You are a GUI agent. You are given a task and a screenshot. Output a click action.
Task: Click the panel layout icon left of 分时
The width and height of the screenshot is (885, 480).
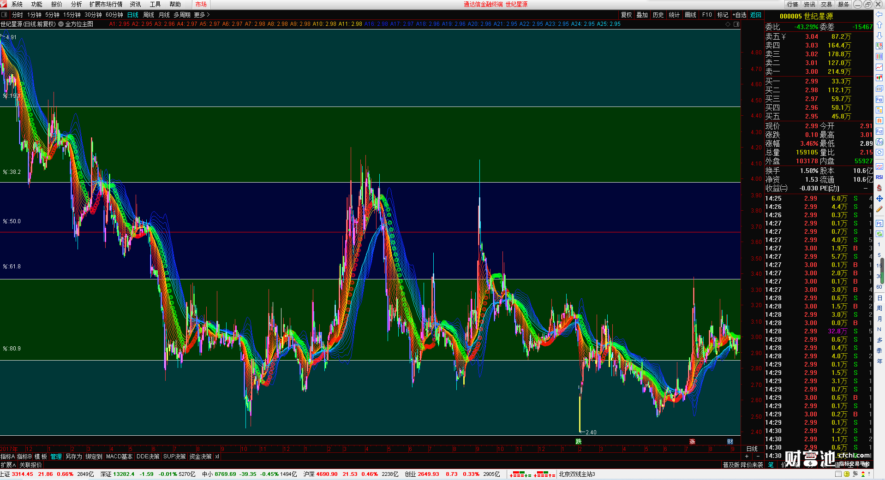[x=4, y=15]
